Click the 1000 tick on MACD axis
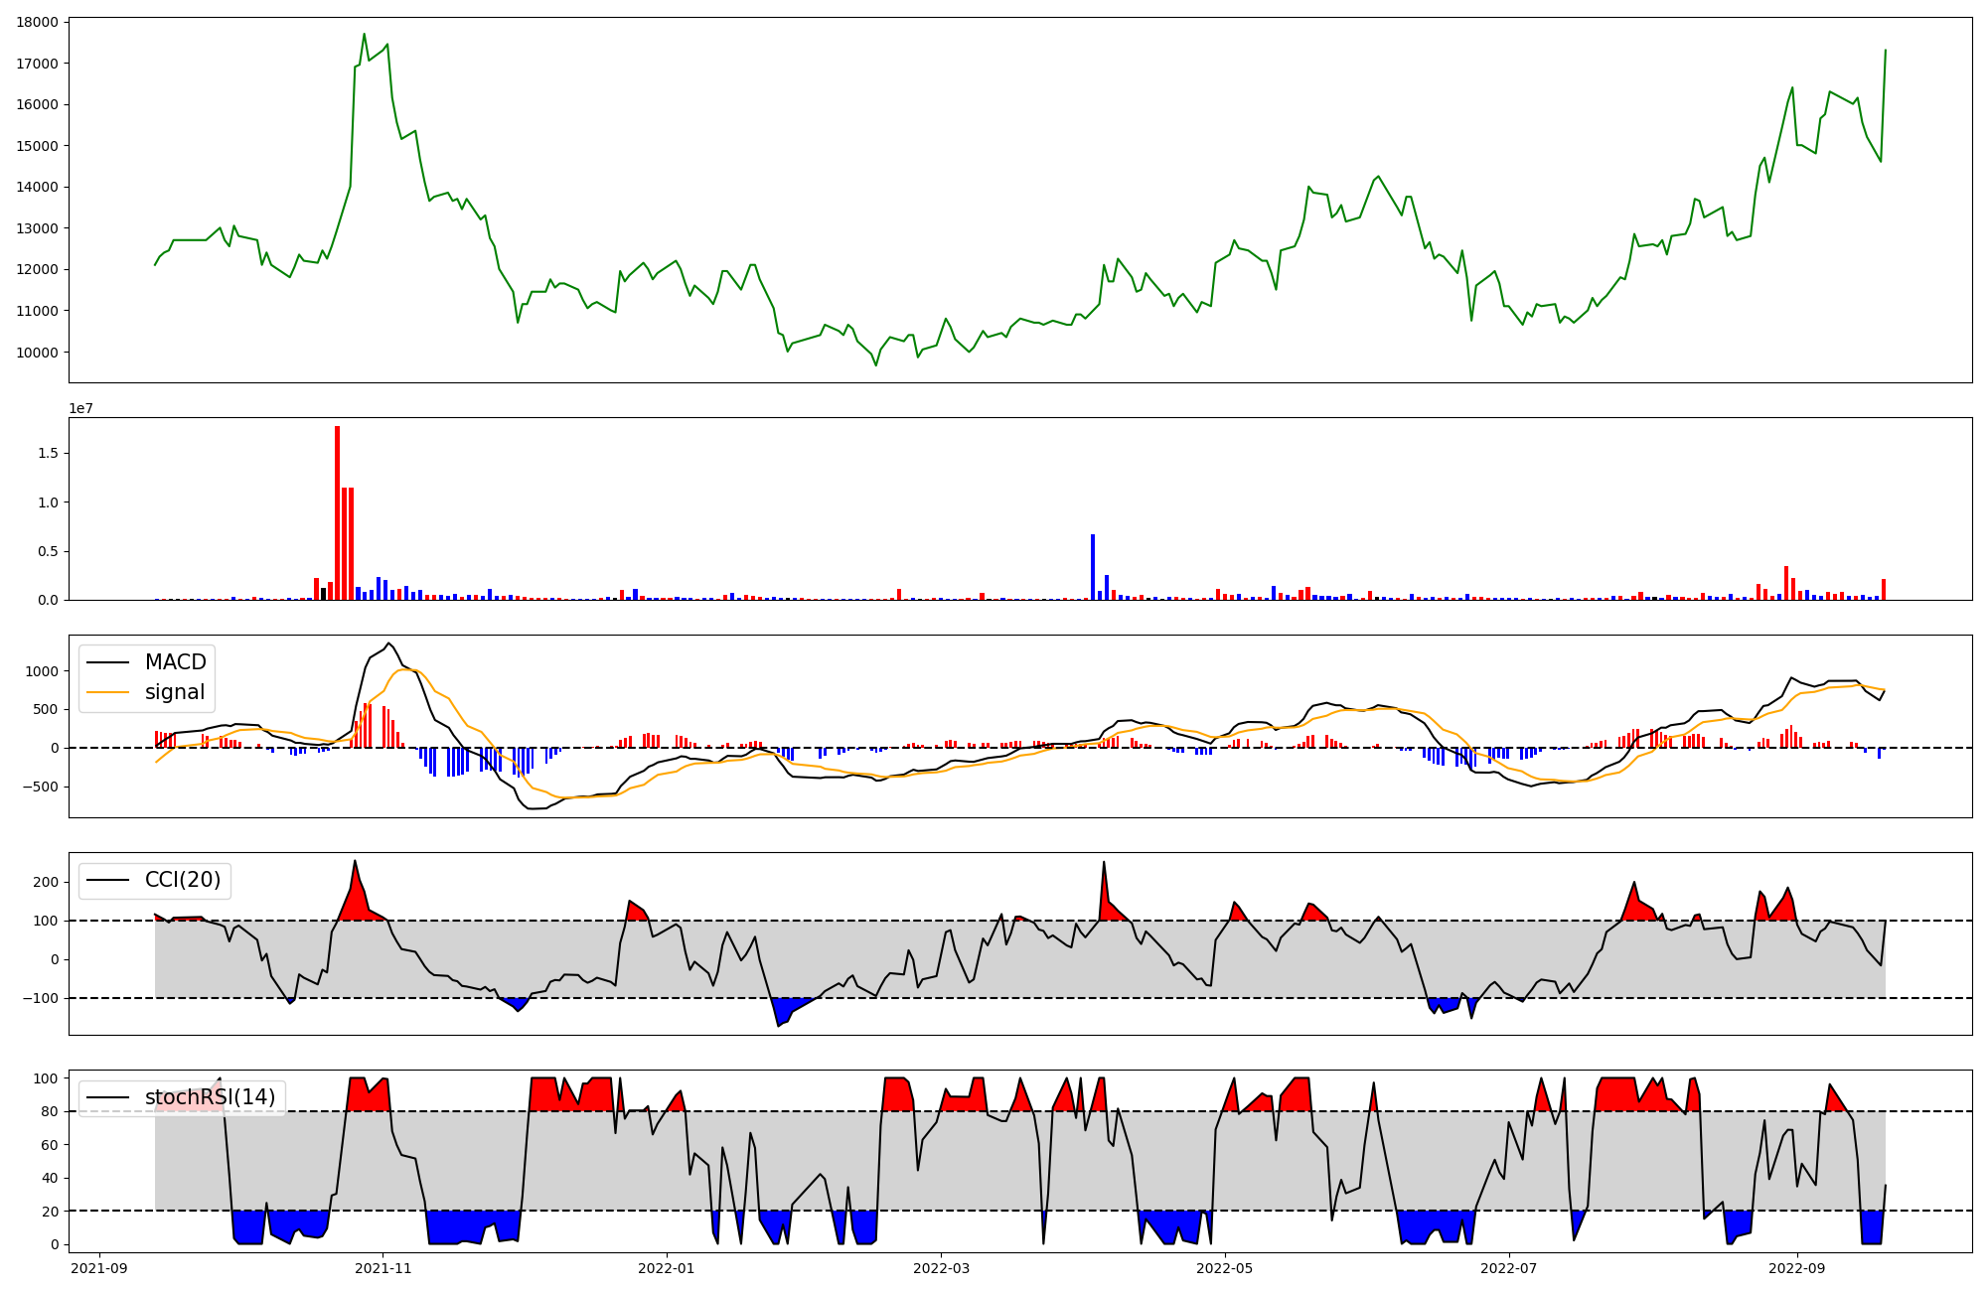Screen dimensions: 1987x1291 point(42,671)
